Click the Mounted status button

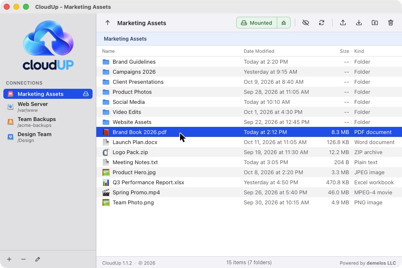[256, 23]
